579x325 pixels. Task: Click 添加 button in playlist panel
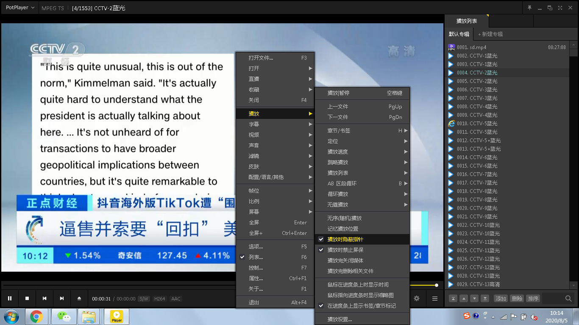pos(501,298)
